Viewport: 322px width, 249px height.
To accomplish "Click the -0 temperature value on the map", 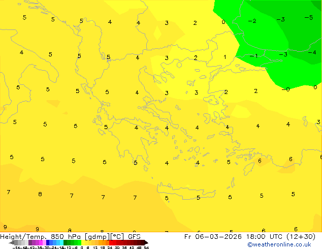I will [285, 89].
